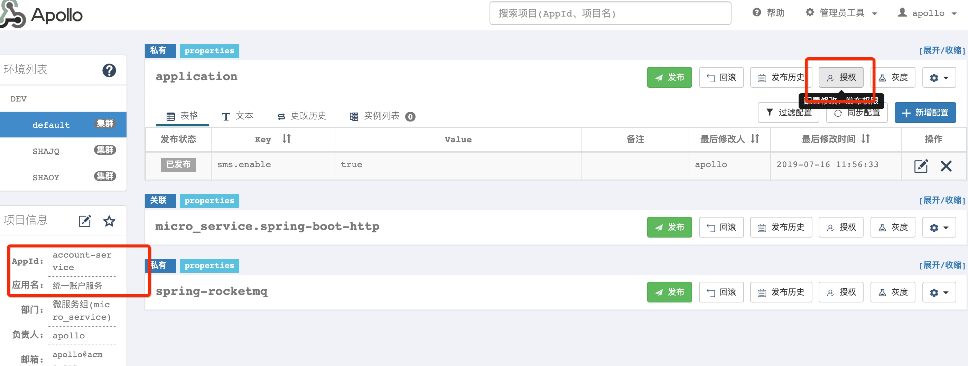This screenshot has width=968, height=366.
Task: Toggle expand/collapse for micro_service.spring-boot-http
Action: [x=942, y=200]
